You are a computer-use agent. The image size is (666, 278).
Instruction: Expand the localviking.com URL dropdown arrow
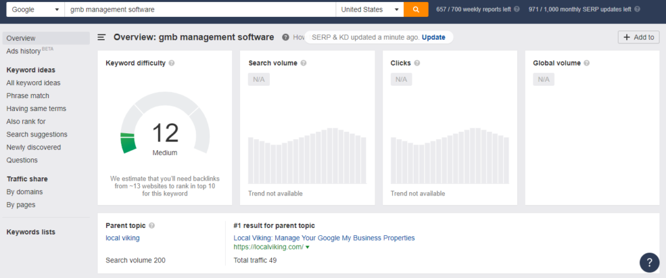tap(308, 247)
